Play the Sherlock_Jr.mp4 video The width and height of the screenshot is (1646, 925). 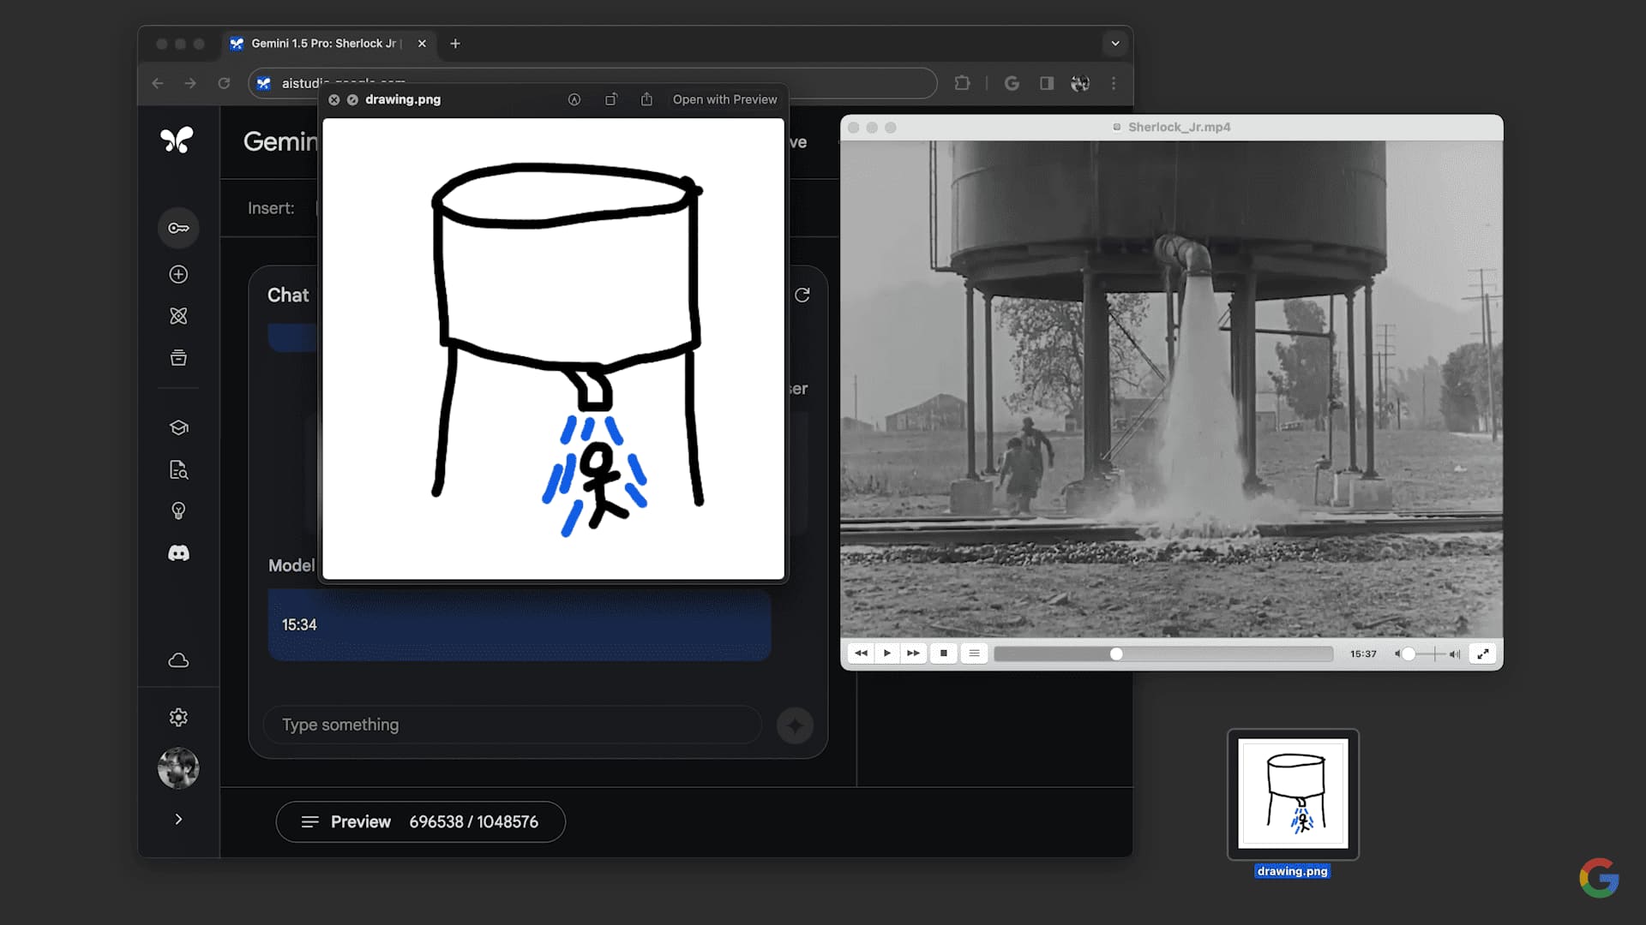(x=886, y=653)
